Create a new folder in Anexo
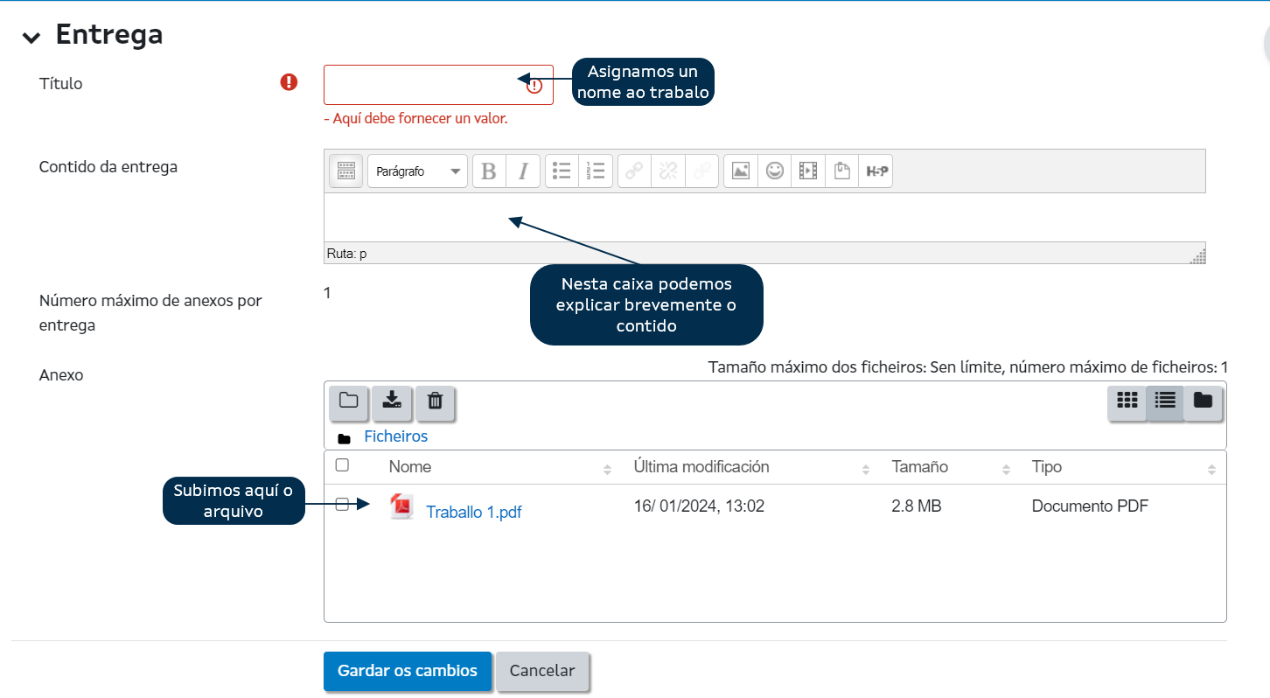The height and width of the screenshot is (698, 1270). pos(349,401)
